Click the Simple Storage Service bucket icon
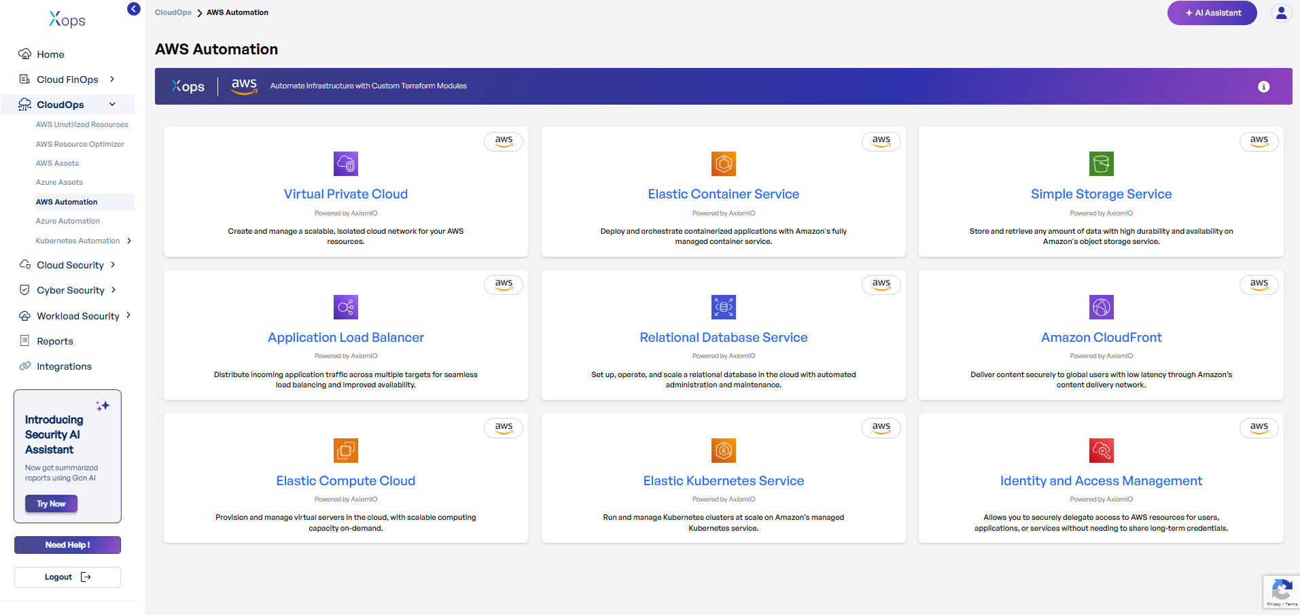The image size is (1300, 615). (1101, 164)
